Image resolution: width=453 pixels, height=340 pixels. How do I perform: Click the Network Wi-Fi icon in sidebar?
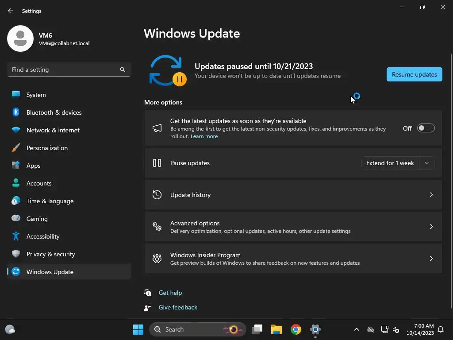16,130
